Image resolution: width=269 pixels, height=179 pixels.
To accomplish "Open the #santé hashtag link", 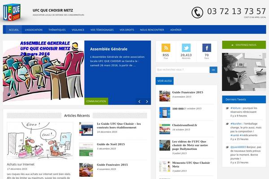I will point(234,135).
